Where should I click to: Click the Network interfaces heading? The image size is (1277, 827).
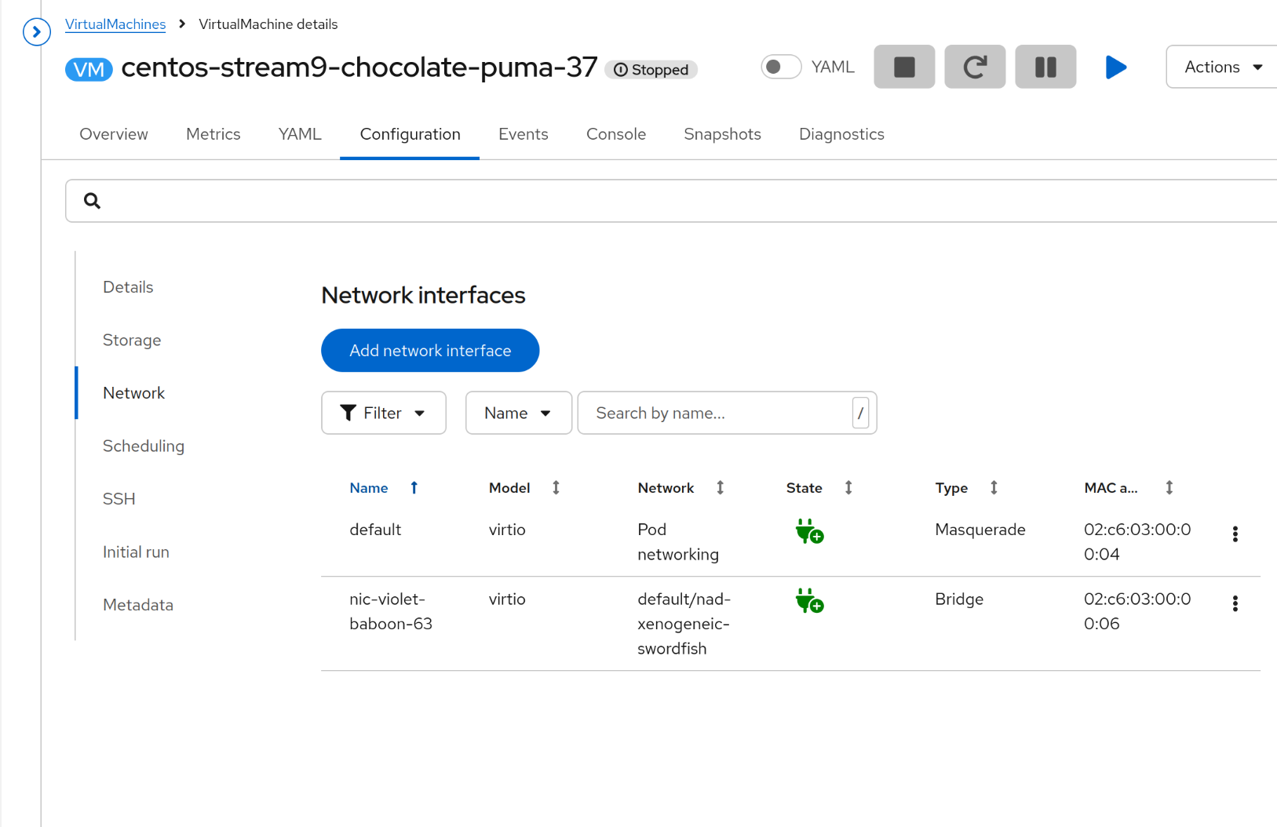423,295
